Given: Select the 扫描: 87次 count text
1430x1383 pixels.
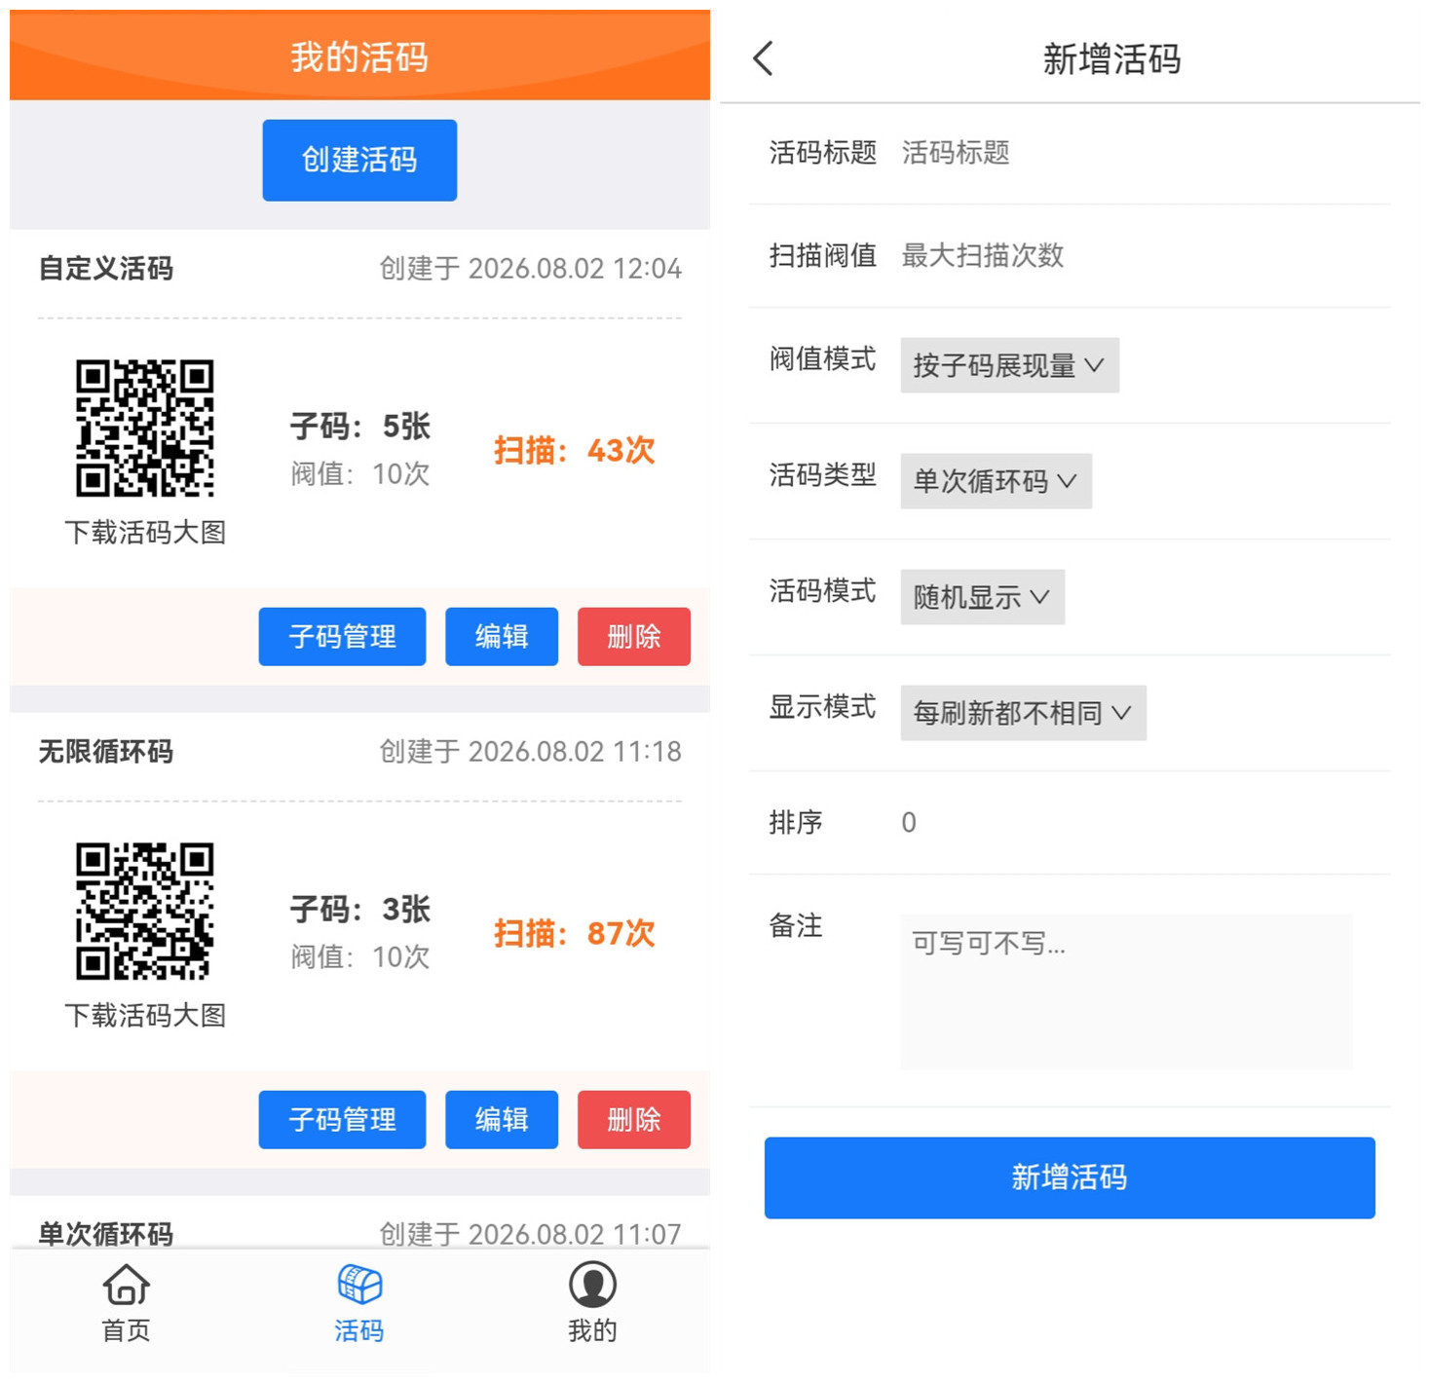Looking at the screenshot, I should (575, 934).
